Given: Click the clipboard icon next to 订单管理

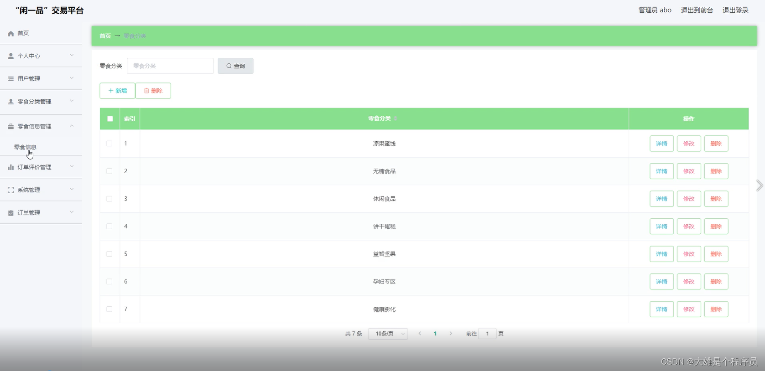Looking at the screenshot, I should [11, 213].
